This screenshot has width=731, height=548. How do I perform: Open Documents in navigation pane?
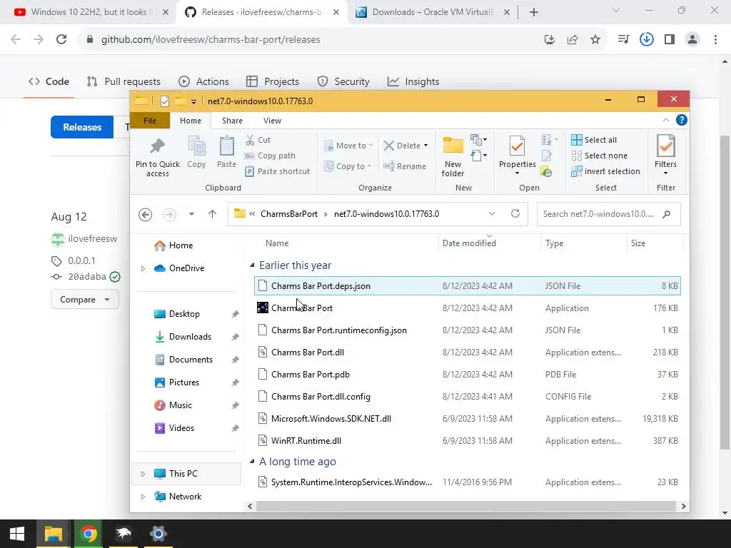191,360
